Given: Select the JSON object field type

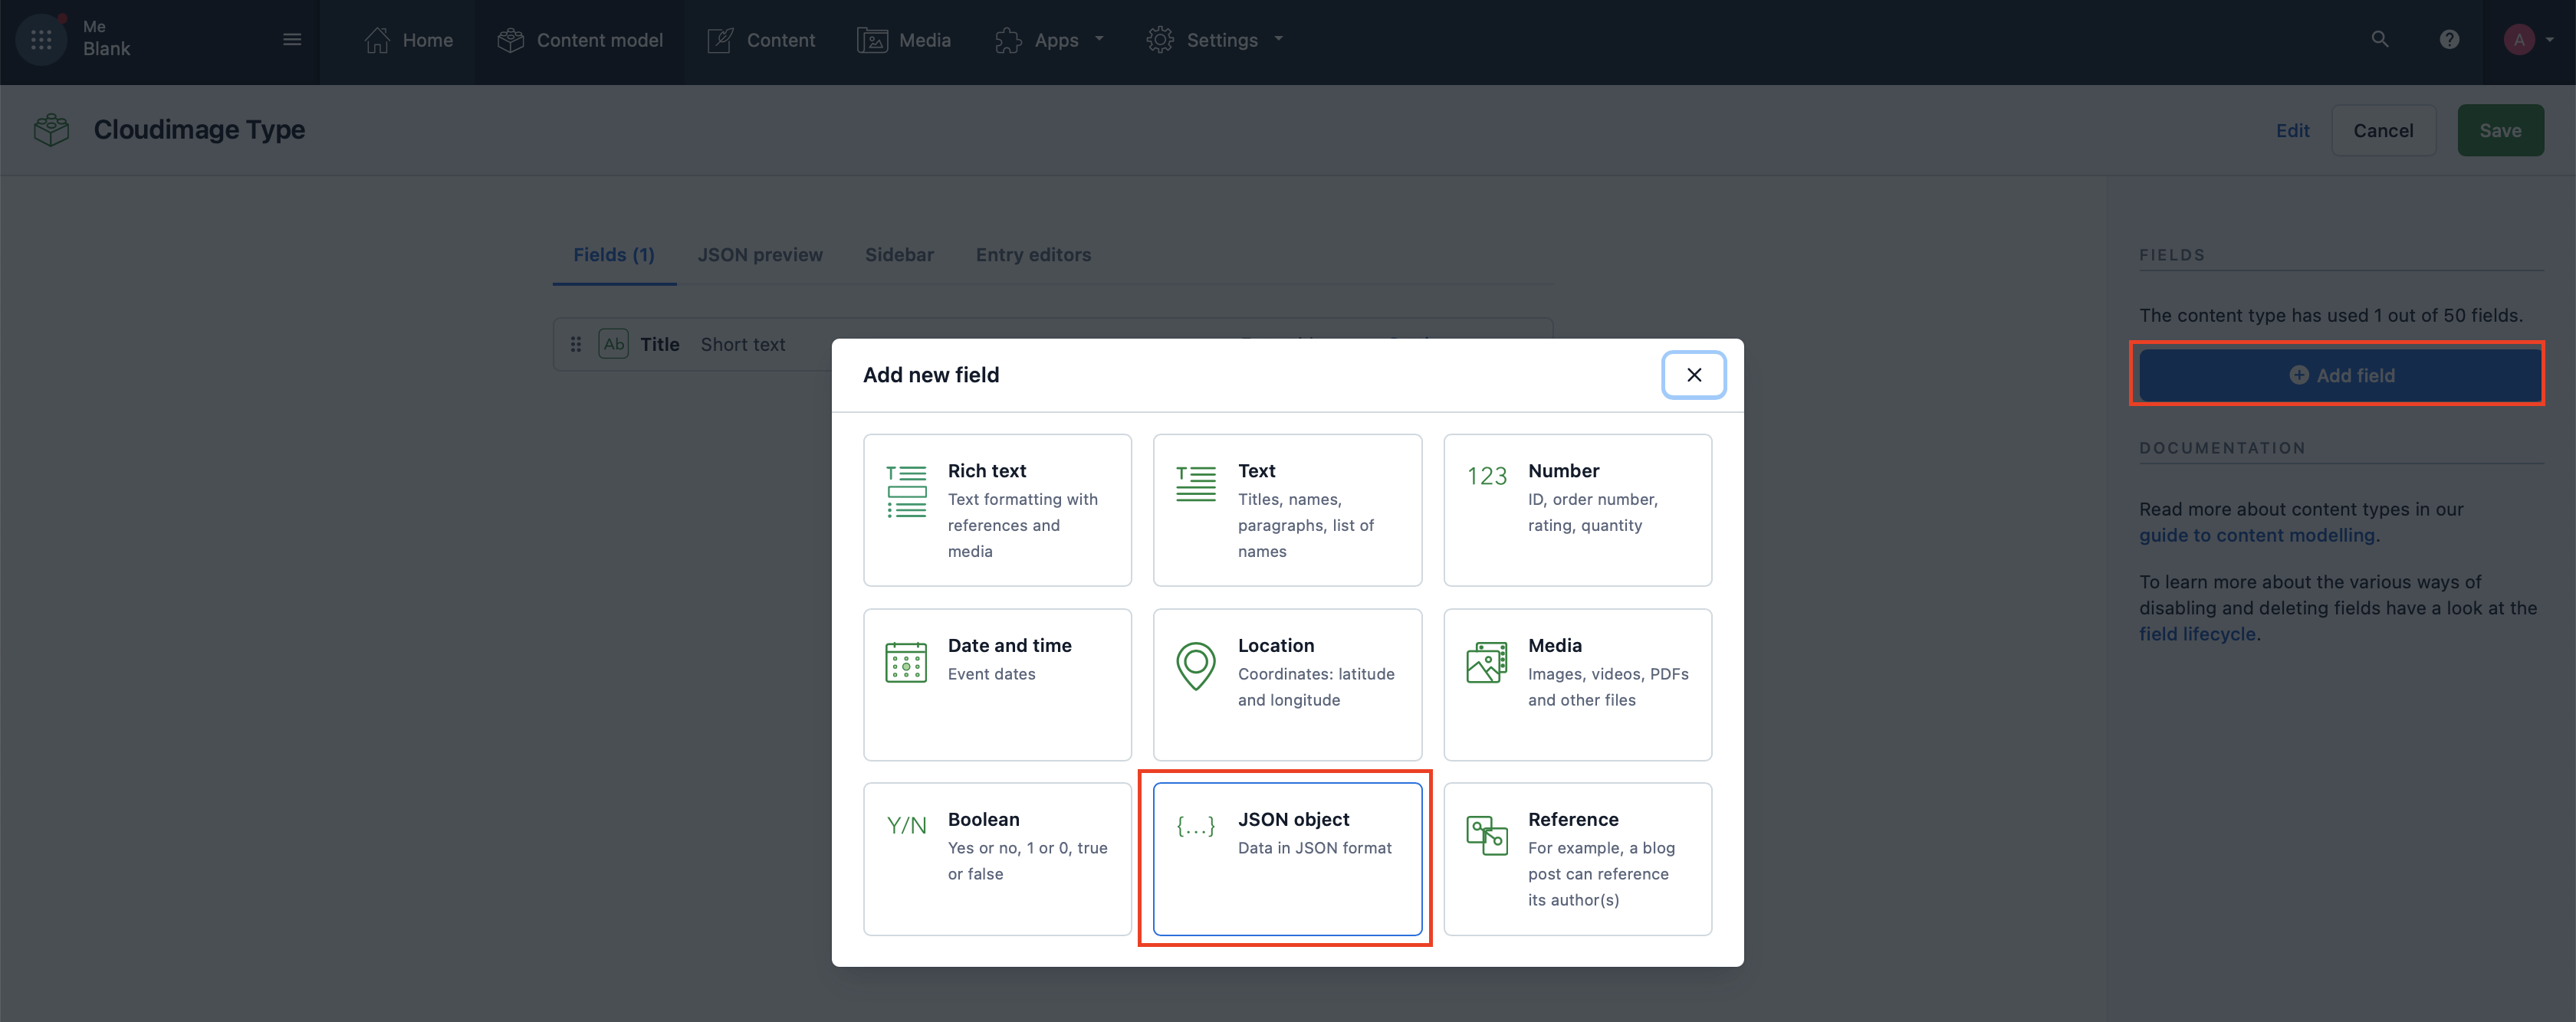Looking at the screenshot, I should coord(1287,858).
